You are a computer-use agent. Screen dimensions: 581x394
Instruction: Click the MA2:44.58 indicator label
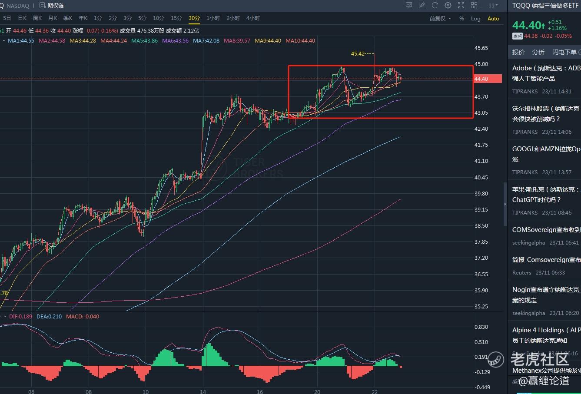coord(52,41)
